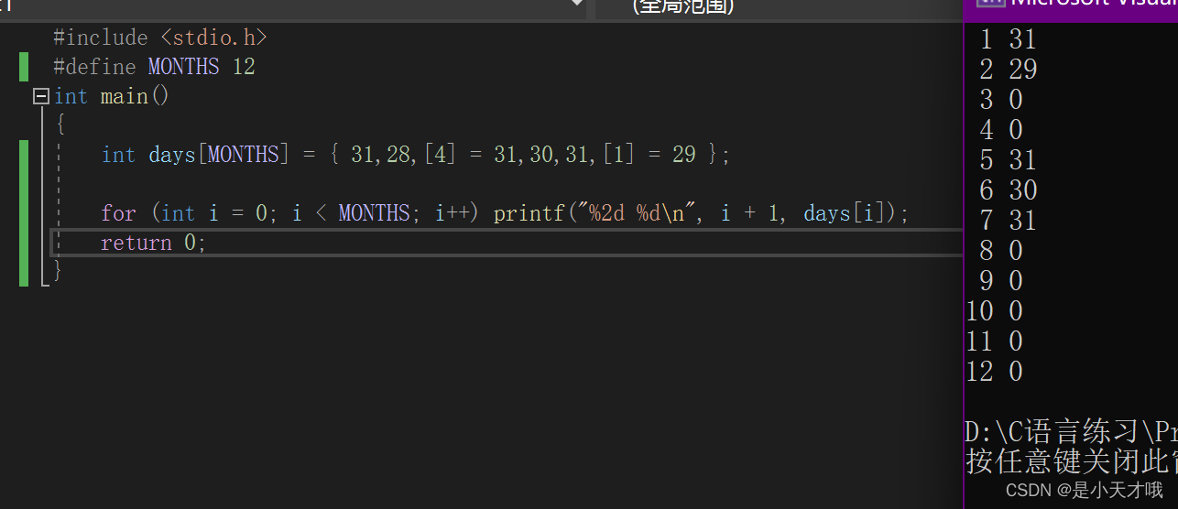Select days in the array declaration
Viewport: 1178px width, 509px height.
point(172,155)
